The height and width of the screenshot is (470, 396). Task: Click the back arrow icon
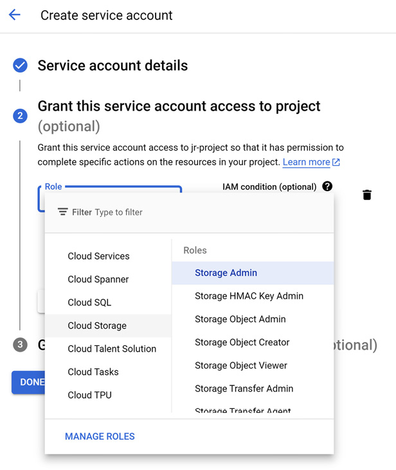(15, 15)
